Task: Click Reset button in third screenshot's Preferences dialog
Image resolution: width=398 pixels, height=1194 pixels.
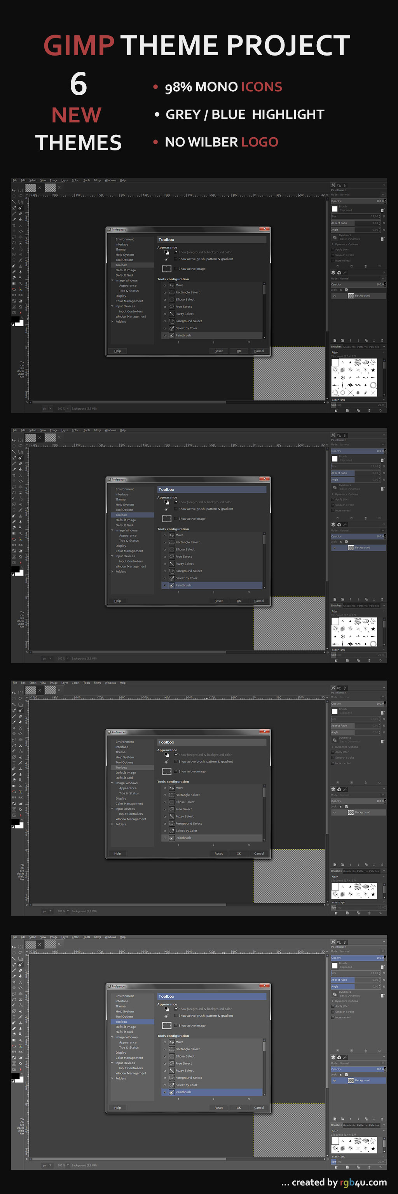Action: pos(219,853)
